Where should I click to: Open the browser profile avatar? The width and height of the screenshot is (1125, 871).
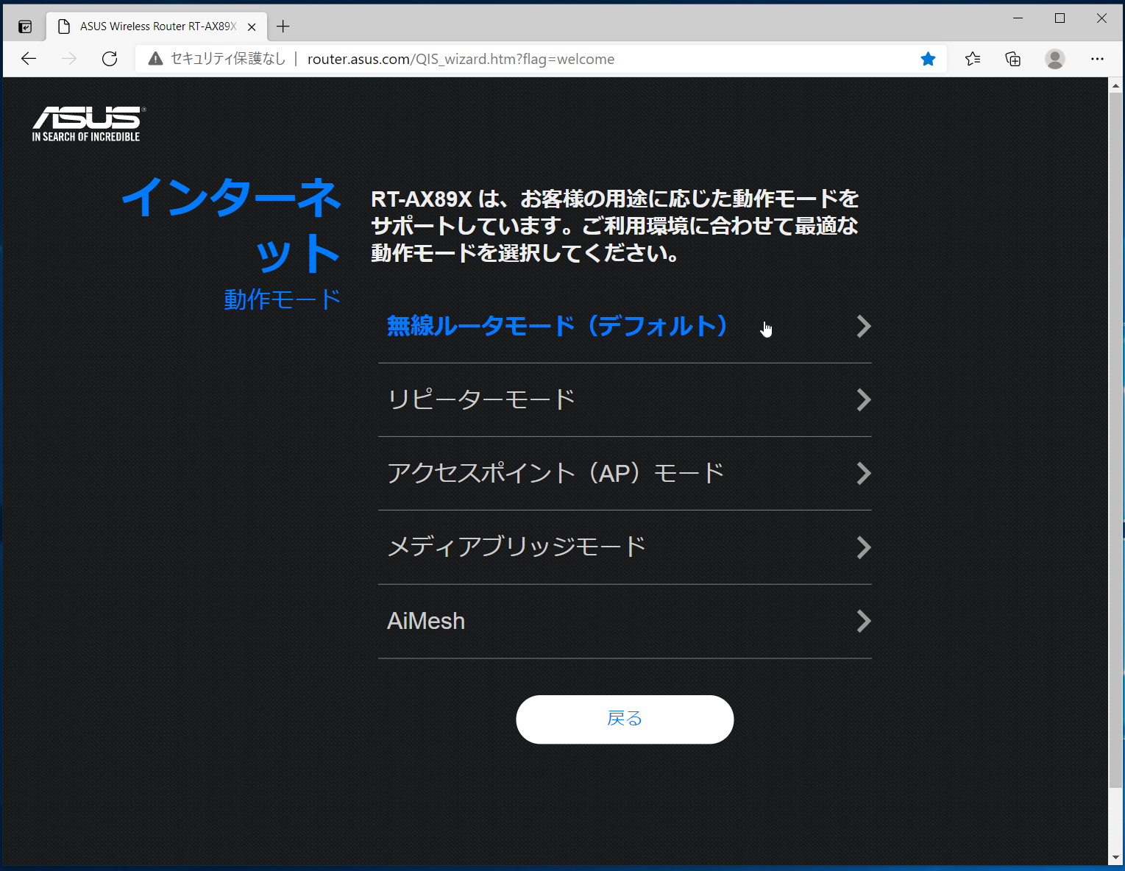[1055, 59]
